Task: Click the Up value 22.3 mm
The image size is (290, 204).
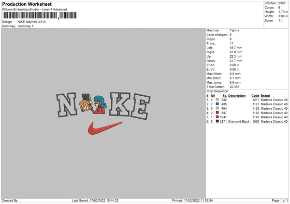Action: pyautogui.click(x=236, y=56)
